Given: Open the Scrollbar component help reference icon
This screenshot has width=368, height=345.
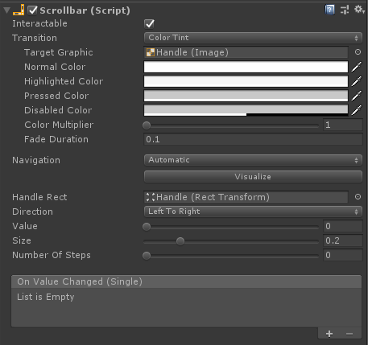Looking at the screenshot, I should (329, 10).
